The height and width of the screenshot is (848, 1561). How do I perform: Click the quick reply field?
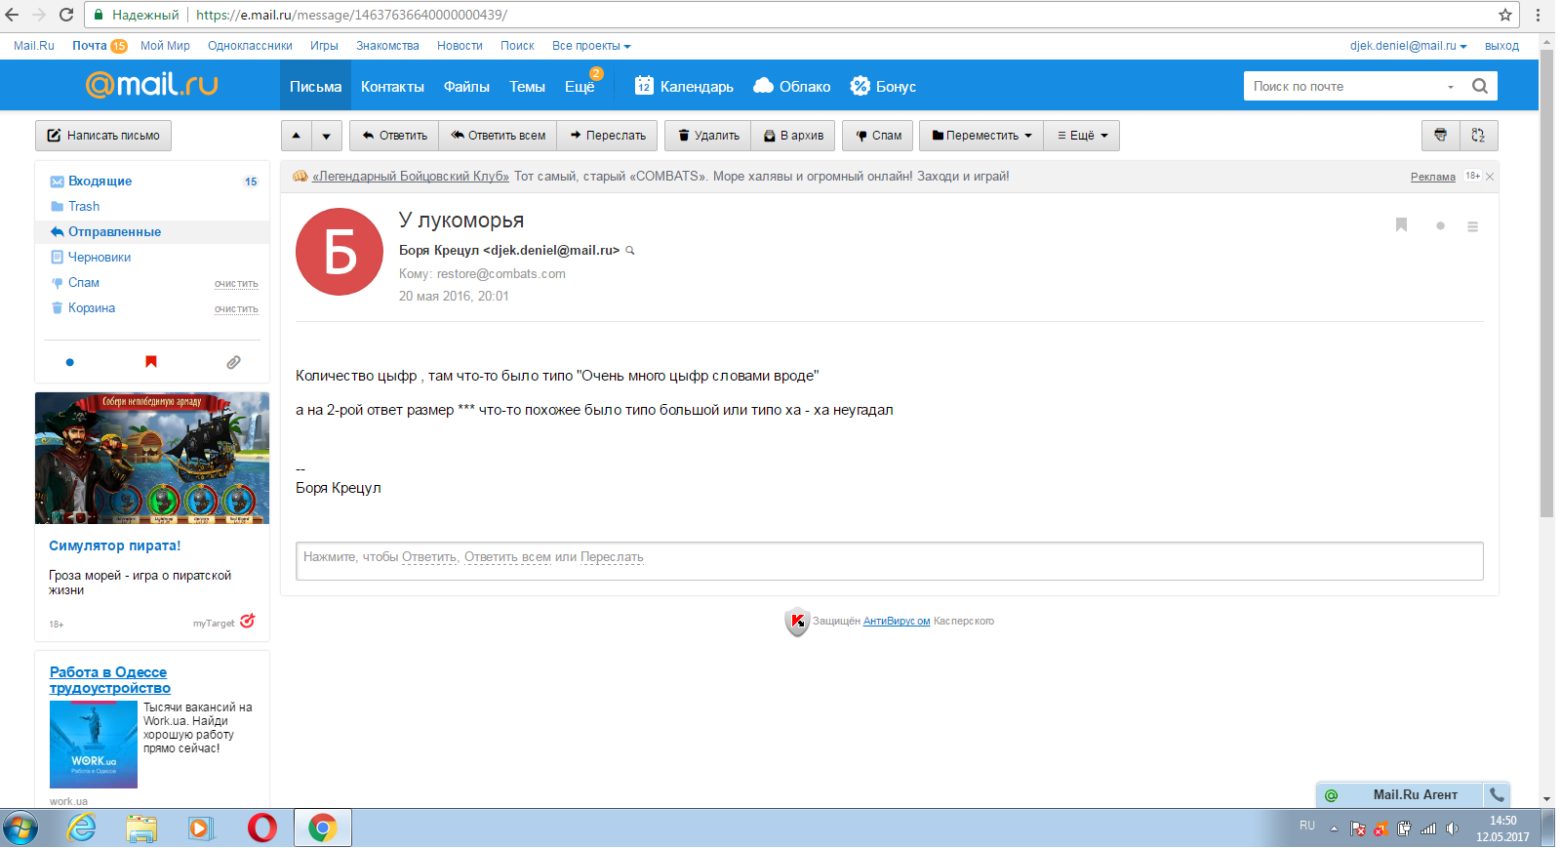point(889,561)
